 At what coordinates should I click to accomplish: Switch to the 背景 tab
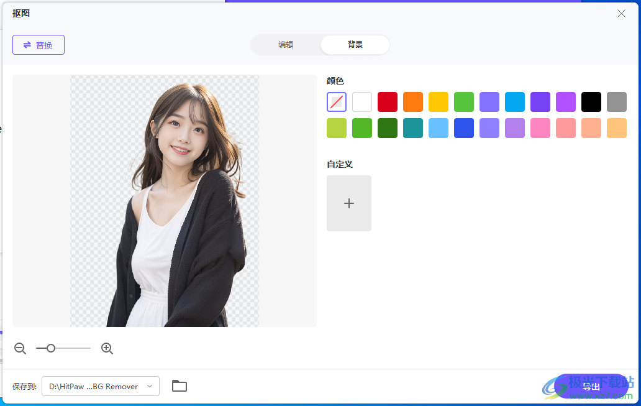point(354,44)
